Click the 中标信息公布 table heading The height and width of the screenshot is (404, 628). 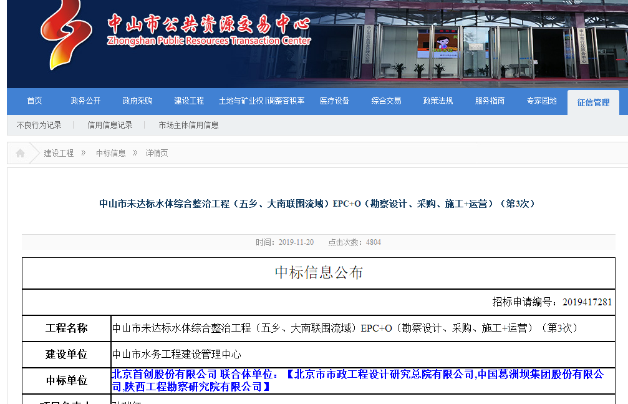319,273
